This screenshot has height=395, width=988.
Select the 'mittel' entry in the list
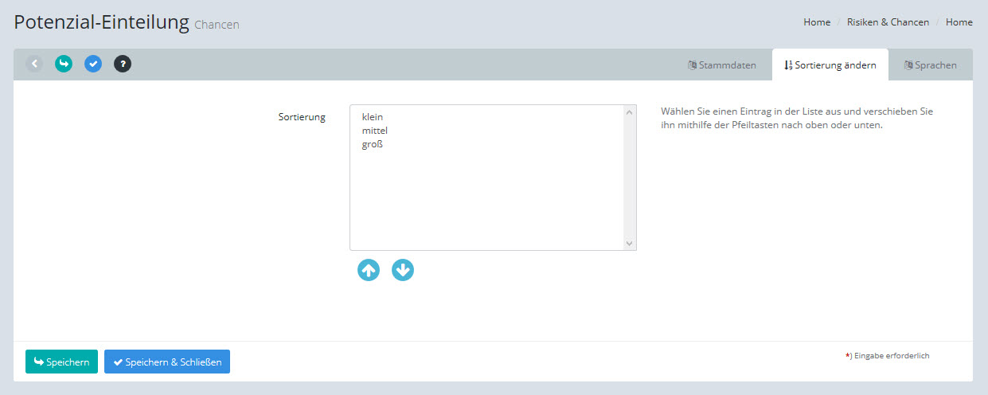coord(374,131)
